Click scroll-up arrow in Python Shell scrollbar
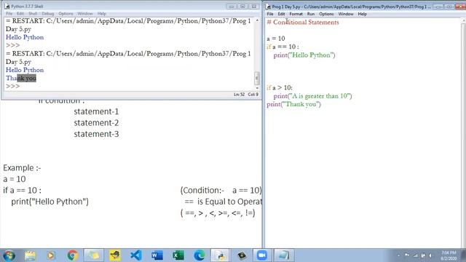The width and height of the screenshot is (466, 262). pyautogui.click(x=257, y=20)
